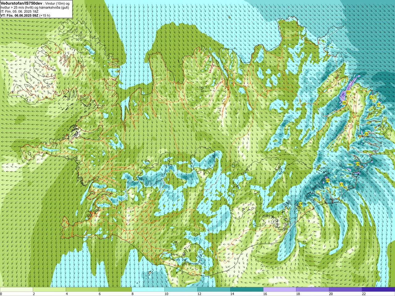Click the 2–4 m/s light yellow-green legend swatch
The image size is (395, 296).
[x=49, y=290]
